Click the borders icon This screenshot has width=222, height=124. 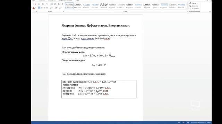pyautogui.click(x=60, y=8)
